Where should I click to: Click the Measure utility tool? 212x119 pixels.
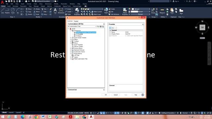pyautogui.click(x=162, y=11)
